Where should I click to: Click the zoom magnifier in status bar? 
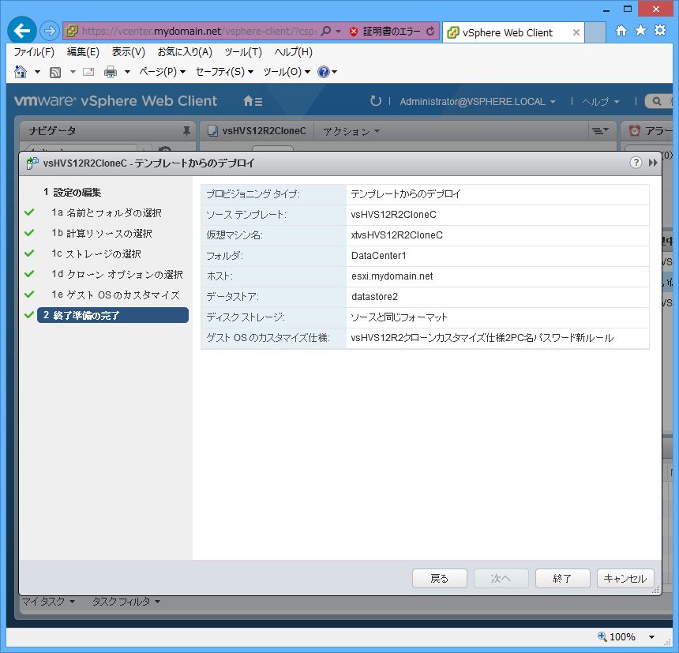tap(602, 636)
